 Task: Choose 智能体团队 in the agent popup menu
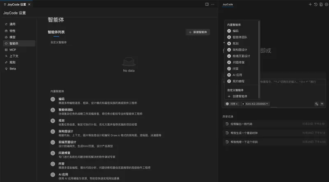[242, 37]
